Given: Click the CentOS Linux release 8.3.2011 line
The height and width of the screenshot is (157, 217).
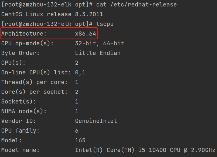Looking at the screenshot, I should coord(52,14).
